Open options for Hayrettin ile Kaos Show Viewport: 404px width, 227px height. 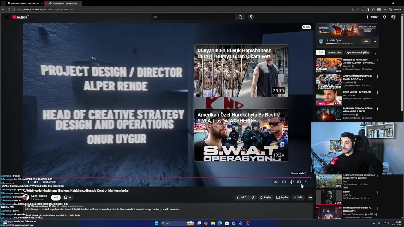[x=377, y=60]
